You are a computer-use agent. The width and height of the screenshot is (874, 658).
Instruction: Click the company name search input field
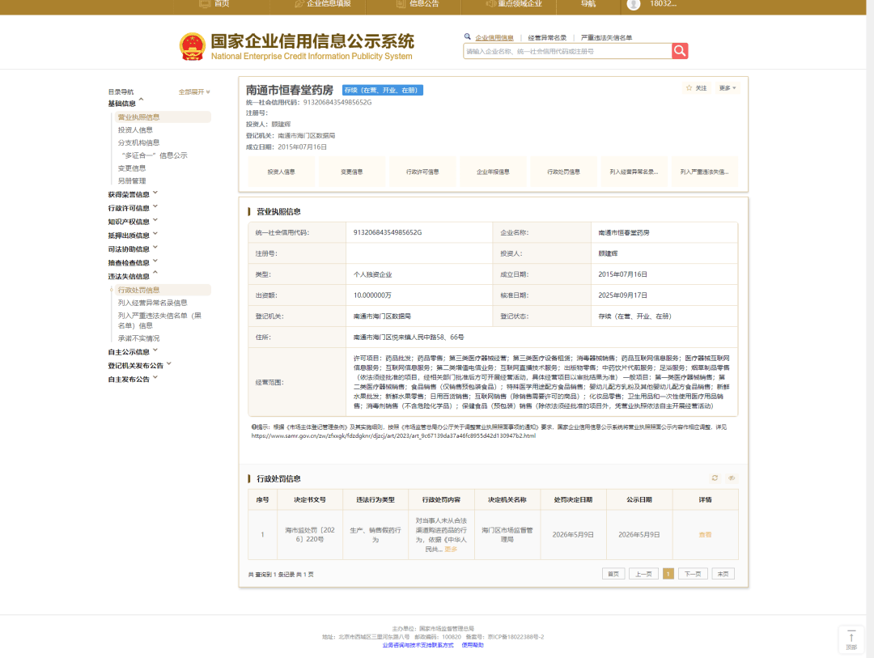567,51
